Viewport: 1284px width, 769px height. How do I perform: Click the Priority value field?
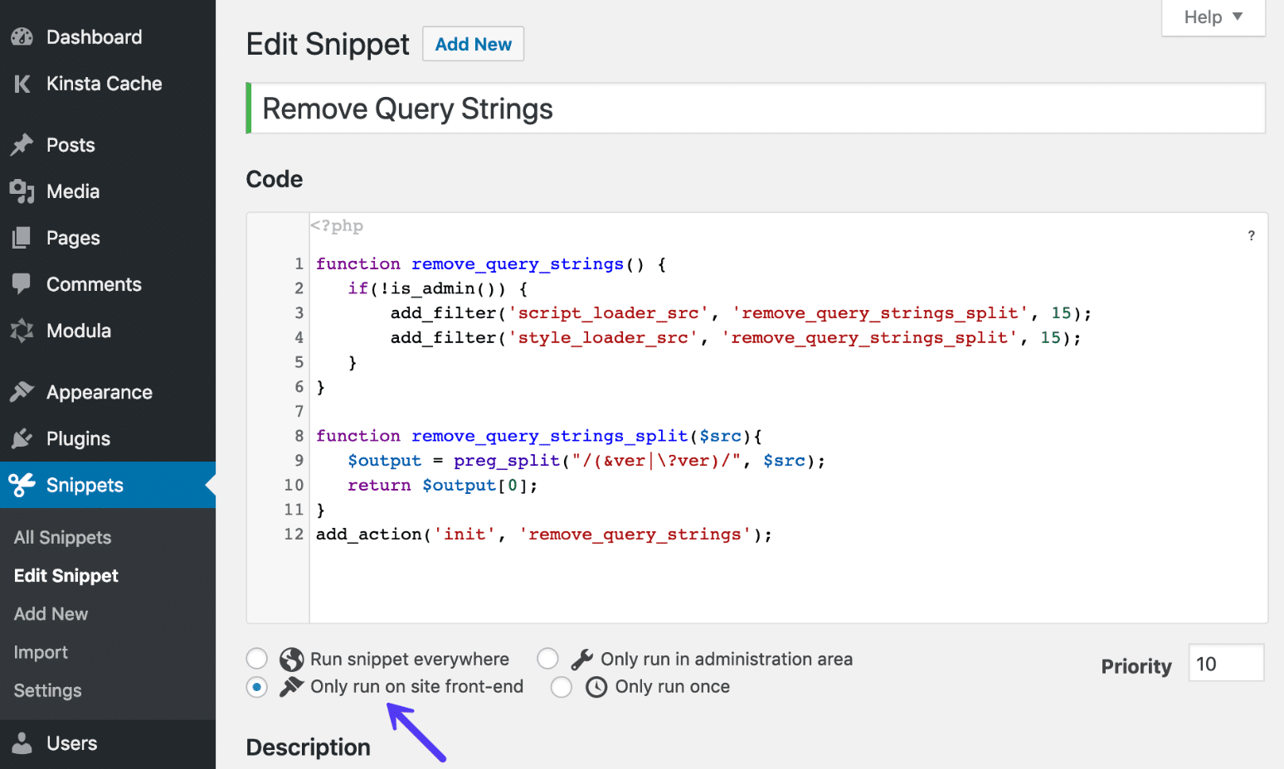click(1226, 663)
